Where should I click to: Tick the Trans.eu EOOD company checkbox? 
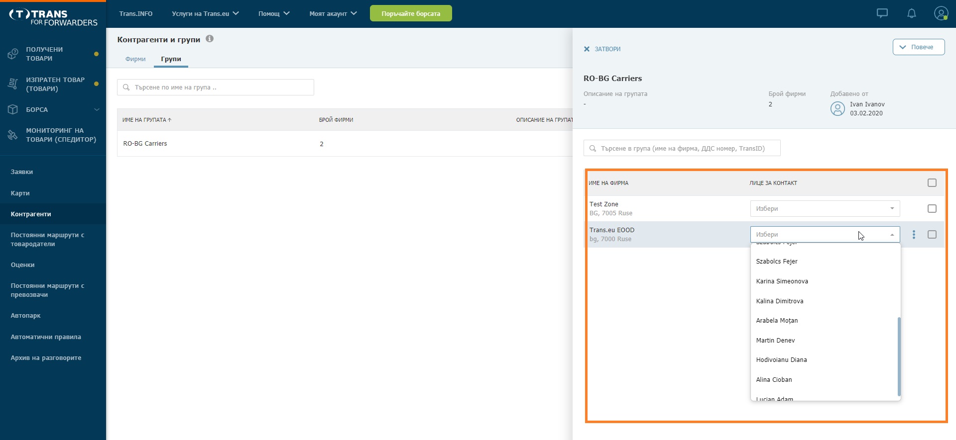(932, 235)
